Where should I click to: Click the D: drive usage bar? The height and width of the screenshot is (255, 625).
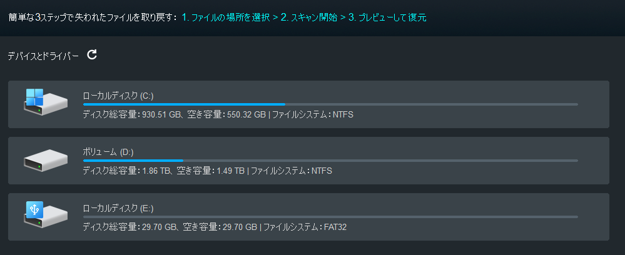pos(330,161)
